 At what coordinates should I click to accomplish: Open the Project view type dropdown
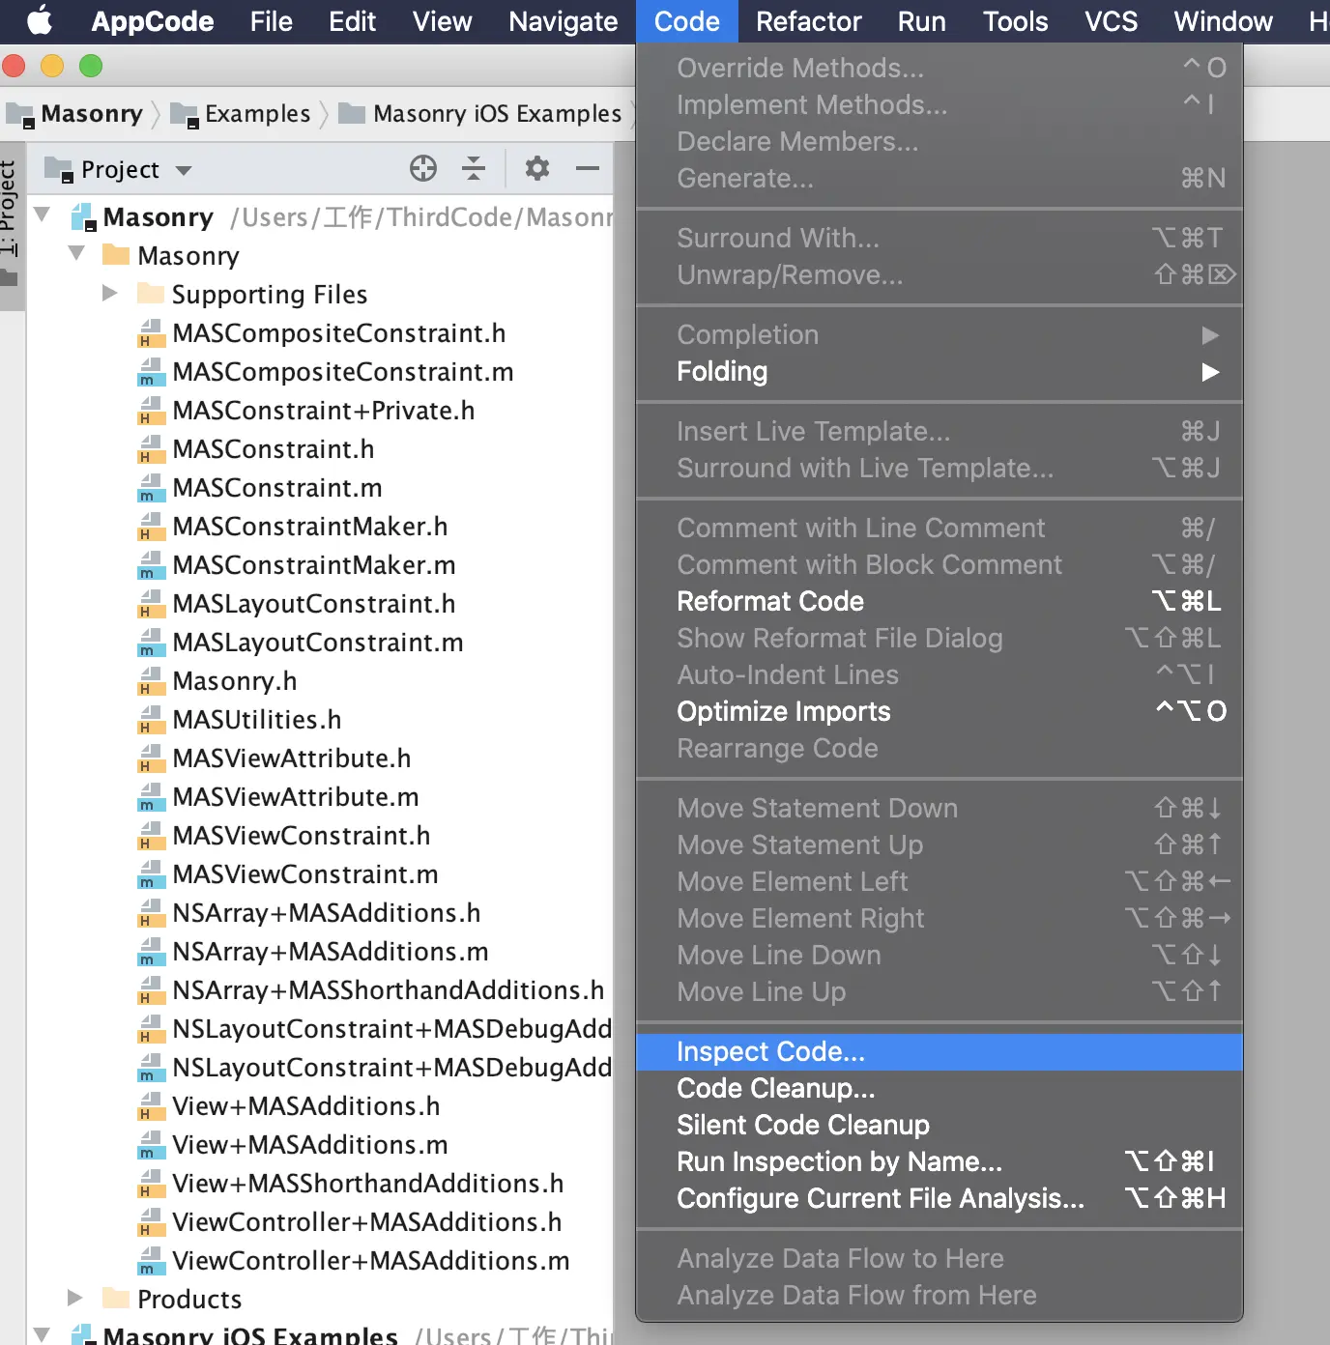pos(184,170)
